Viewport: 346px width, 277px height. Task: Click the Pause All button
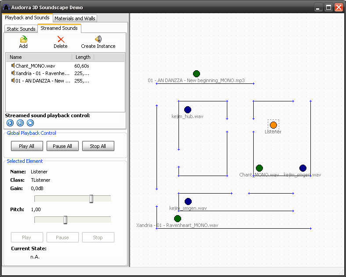click(x=62, y=146)
